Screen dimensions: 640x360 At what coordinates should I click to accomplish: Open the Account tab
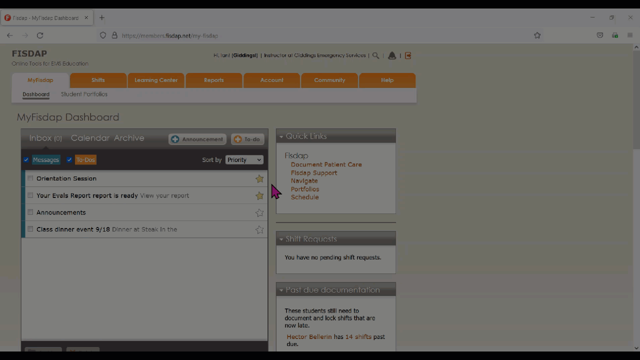click(271, 80)
